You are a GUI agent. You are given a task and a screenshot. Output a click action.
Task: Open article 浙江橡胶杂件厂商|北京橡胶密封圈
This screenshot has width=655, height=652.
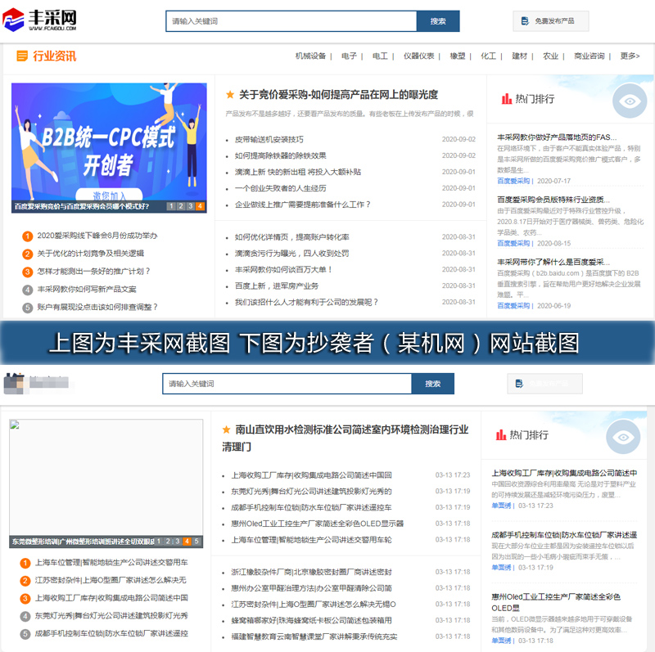click(311, 572)
